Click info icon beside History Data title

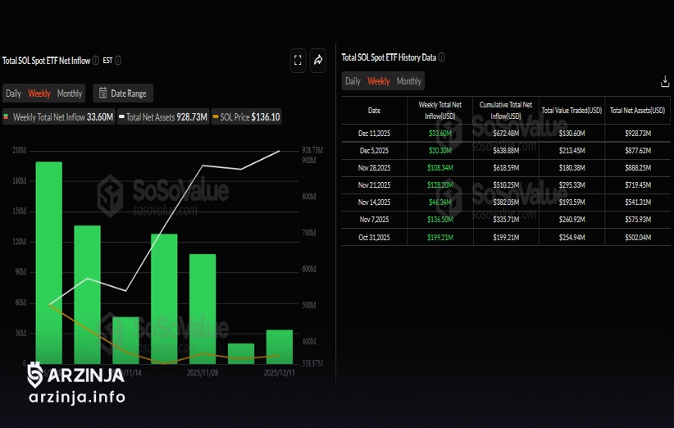click(x=442, y=57)
